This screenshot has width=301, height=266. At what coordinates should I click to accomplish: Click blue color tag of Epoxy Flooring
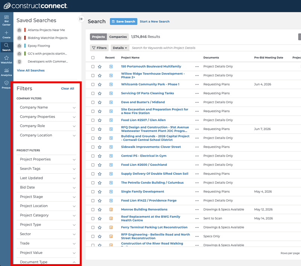(25, 46)
